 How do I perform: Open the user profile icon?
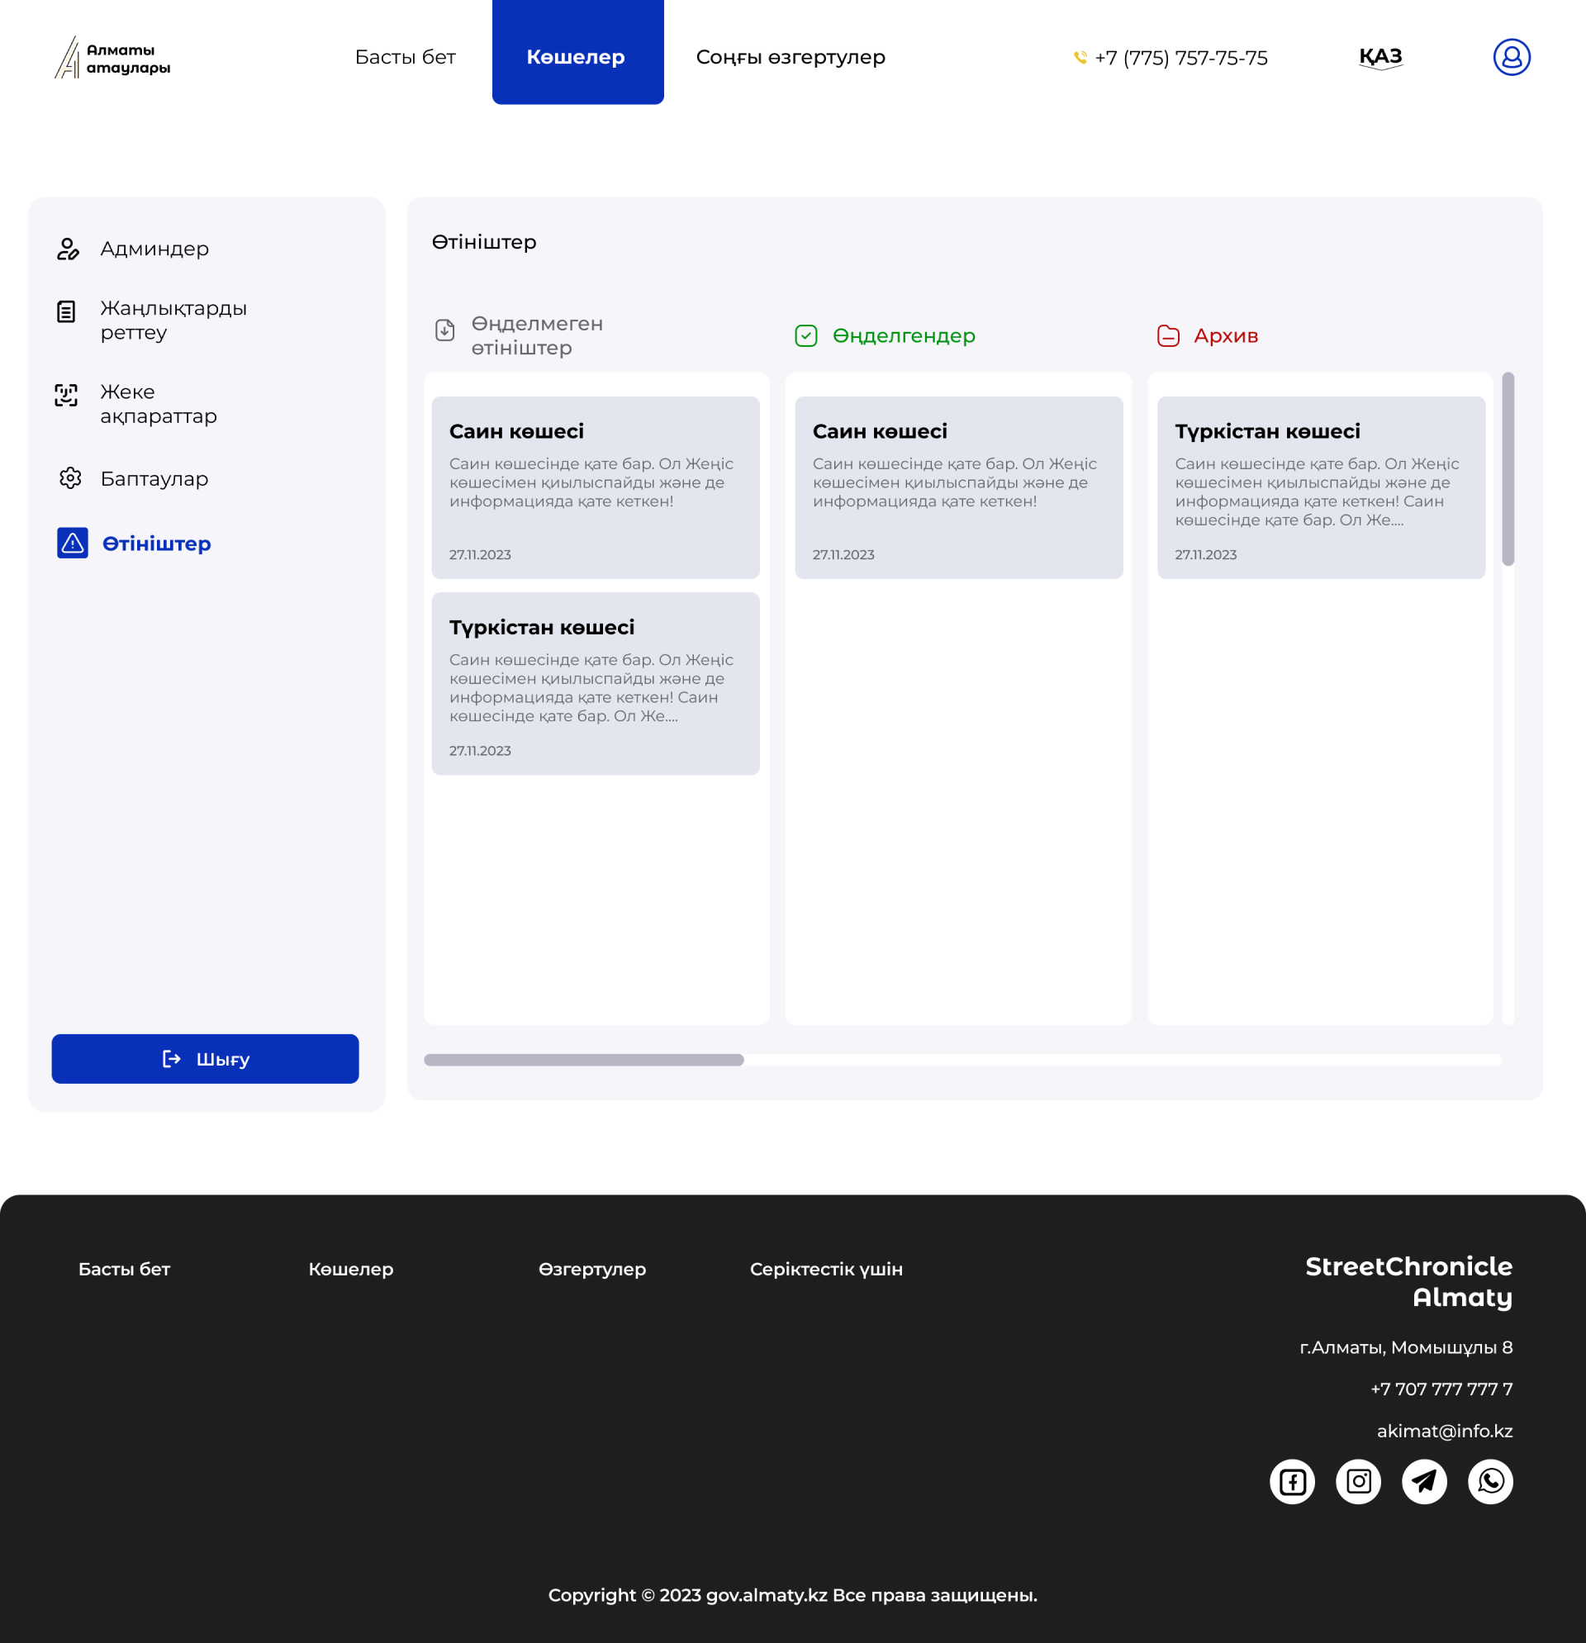click(x=1511, y=57)
